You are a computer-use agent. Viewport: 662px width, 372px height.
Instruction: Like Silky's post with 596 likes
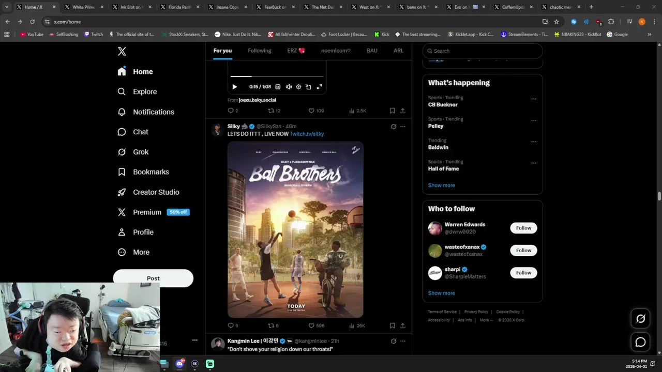pyautogui.click(x=316, y=326)
